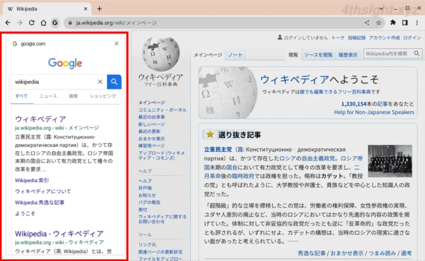Open 最近の出来事 in sidebar

point(152,117)
